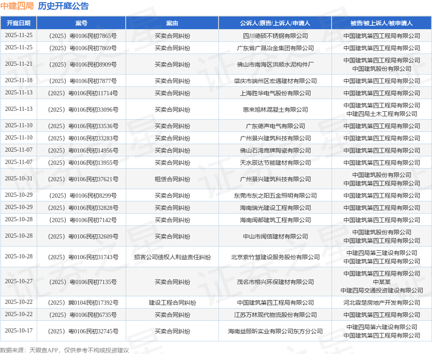Open defendant 河北霖楚房地产开发有限公司
This screenshot has width=432, height=354.
pos(381,303)
